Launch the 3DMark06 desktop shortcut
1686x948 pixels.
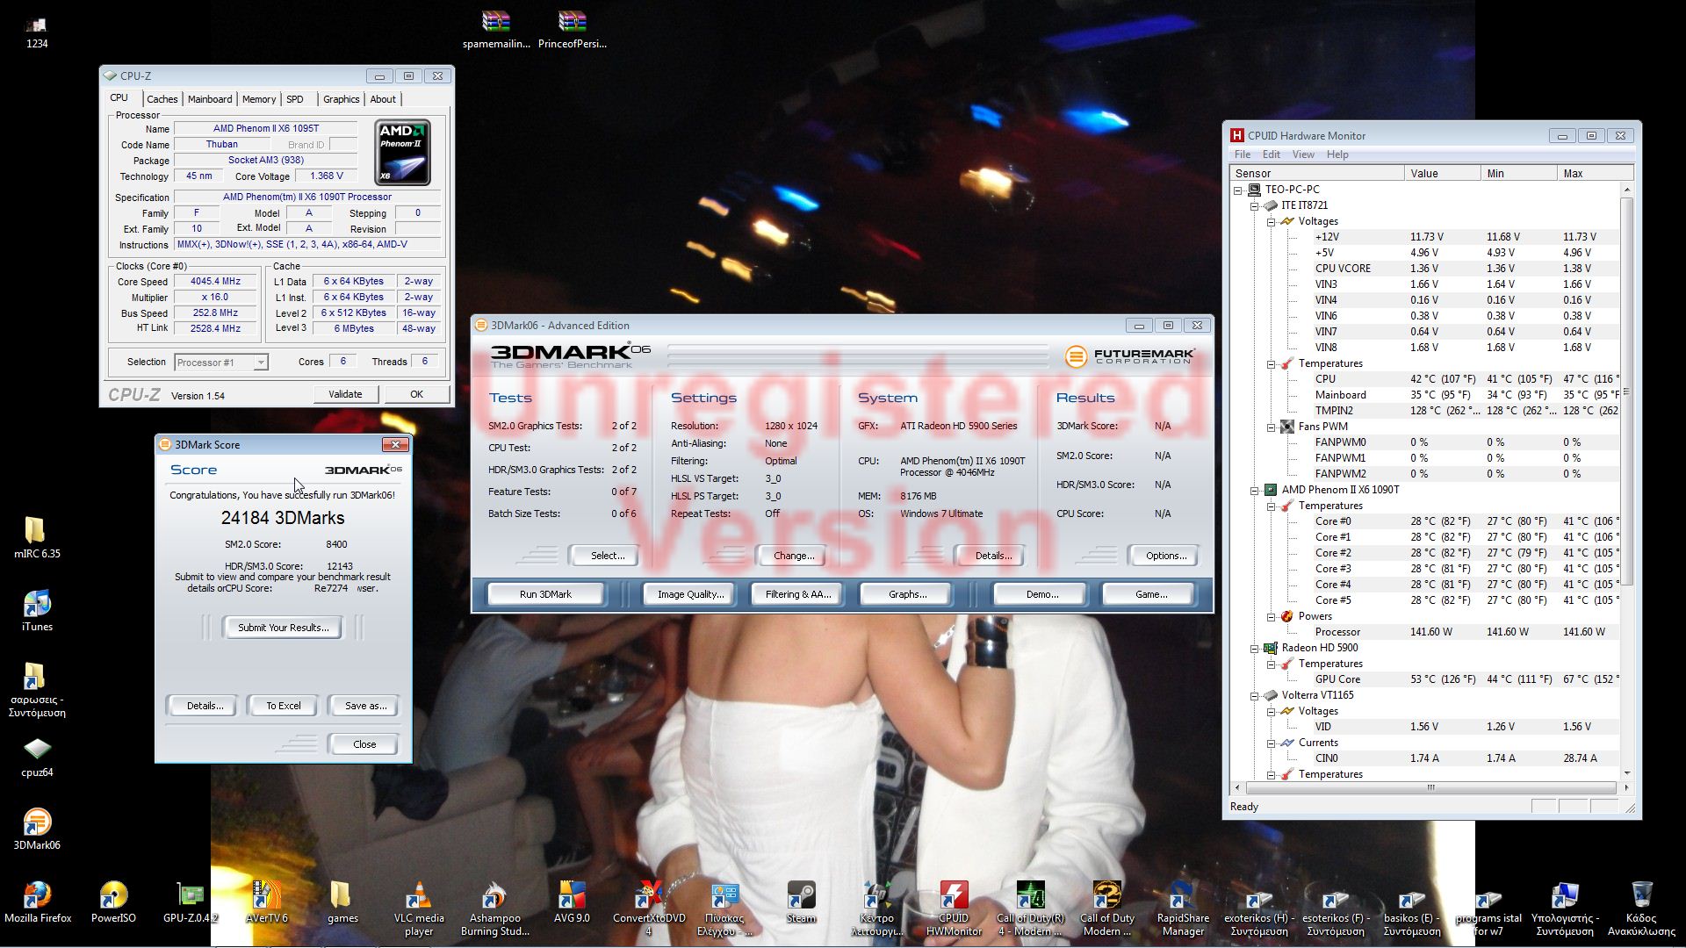tap(37, 829)
